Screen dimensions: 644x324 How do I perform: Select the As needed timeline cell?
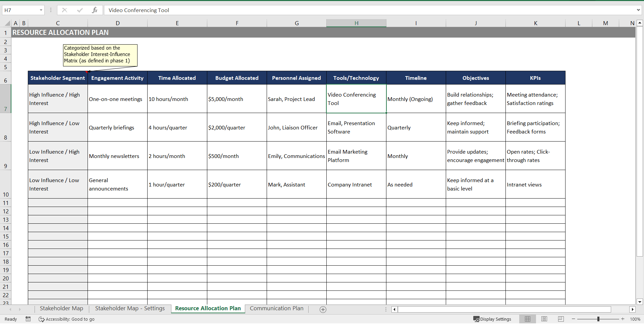(x=416, y=184)
